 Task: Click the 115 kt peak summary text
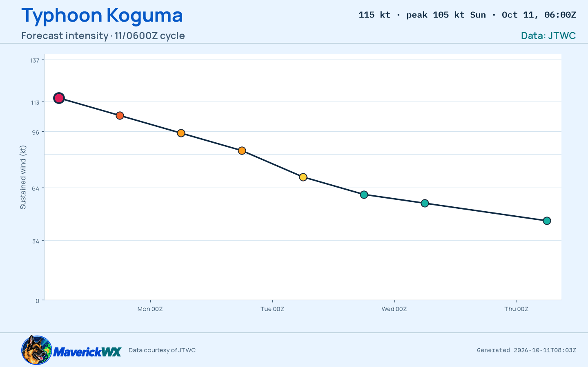click(467, 15)
